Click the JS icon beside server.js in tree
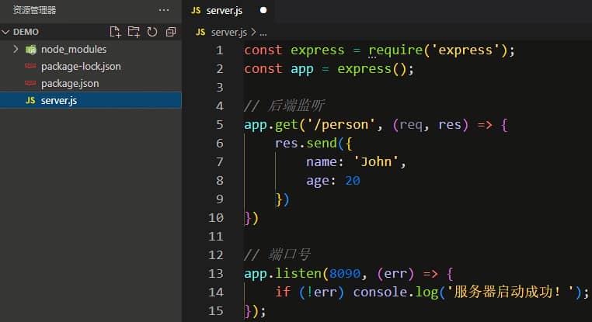 pos(30,100)
